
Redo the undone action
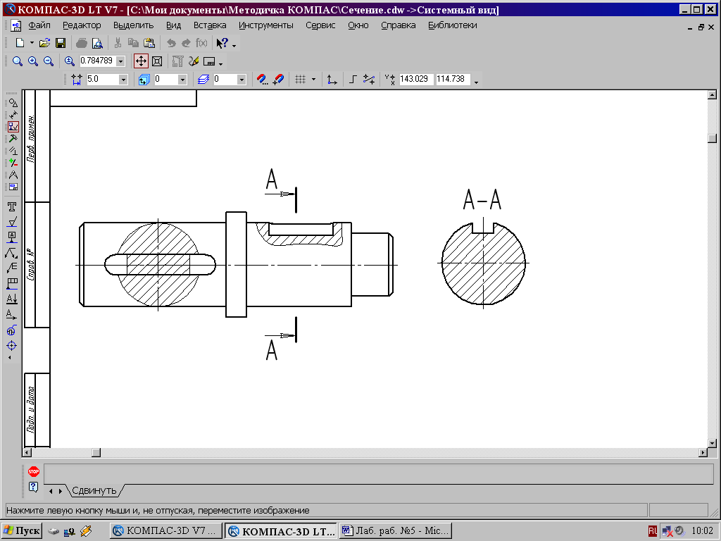[186, 43]
